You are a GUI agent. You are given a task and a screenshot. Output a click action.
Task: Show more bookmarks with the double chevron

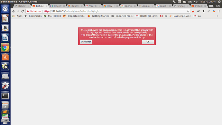pyautogui.click(x=217, y=16)
